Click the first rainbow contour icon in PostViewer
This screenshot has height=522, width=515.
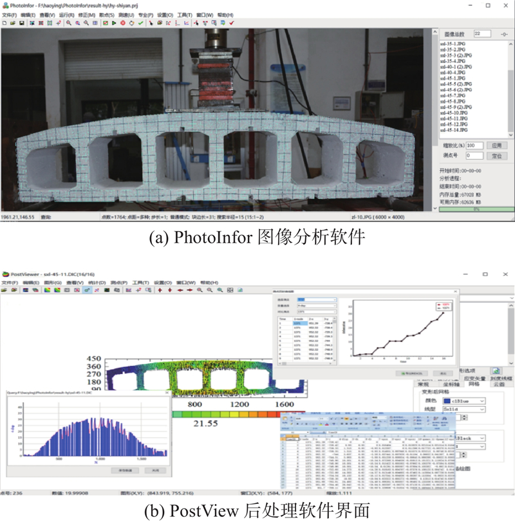pos(47,290)
